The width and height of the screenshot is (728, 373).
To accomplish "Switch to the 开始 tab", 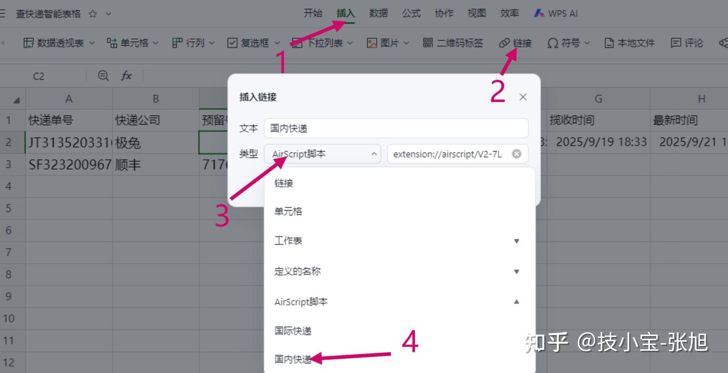I will [x=312, y=13].
